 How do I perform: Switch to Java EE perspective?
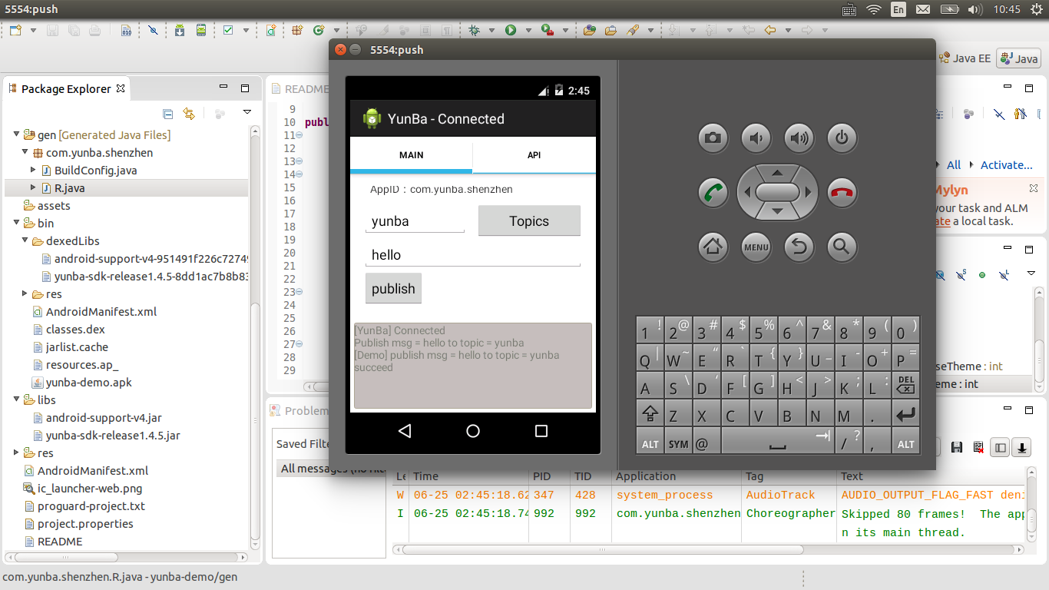(x=965, y=58)
